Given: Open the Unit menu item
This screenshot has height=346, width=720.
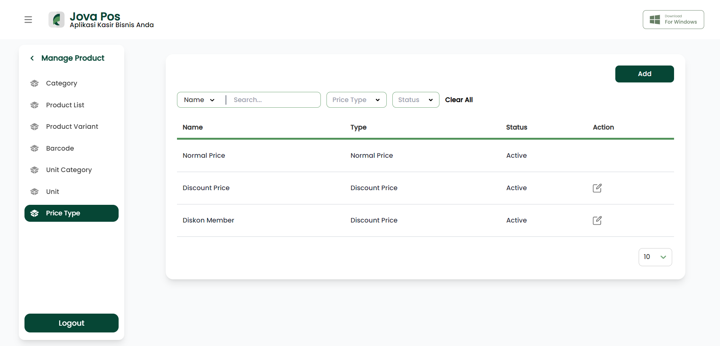Looking at the screenshot, I should [72, 192].
